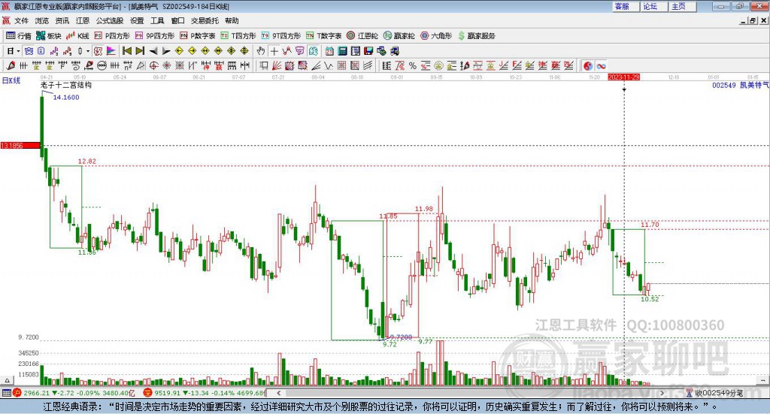Viewport: 770px width, 414px height.
Task: Open the calculator icon in toolbar
Action: click(x=342, y=51)
